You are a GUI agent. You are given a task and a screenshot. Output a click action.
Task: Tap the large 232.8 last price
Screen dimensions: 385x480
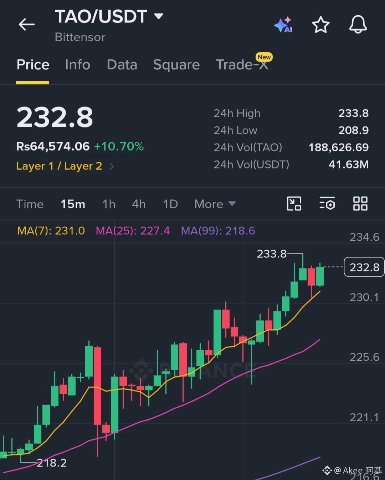(x=55, y=117)
